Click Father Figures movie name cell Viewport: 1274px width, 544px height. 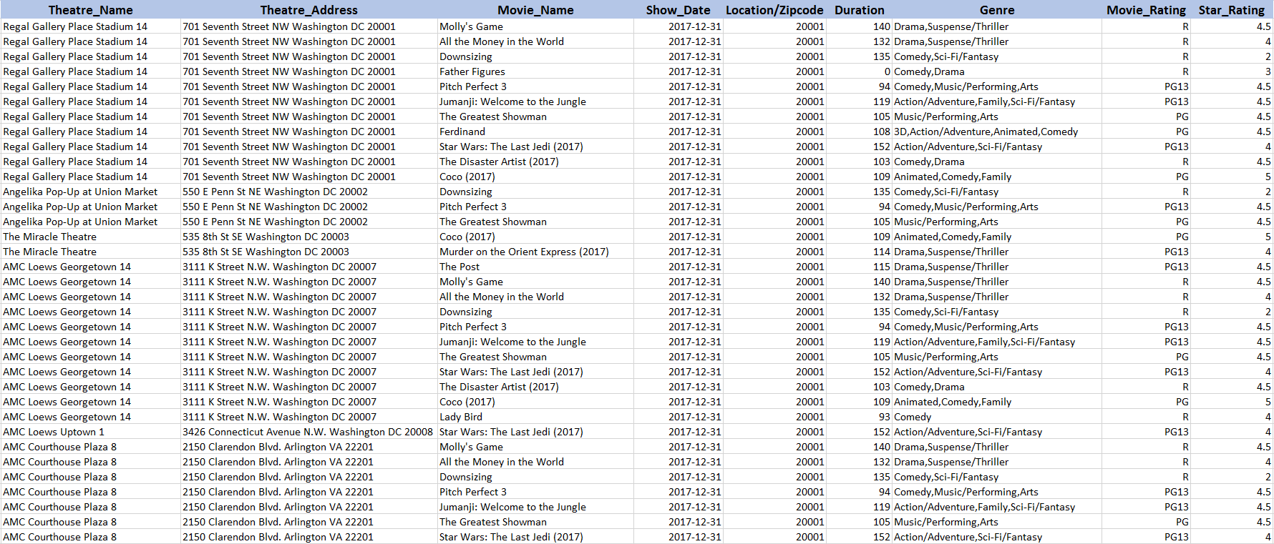coord(535,71)
